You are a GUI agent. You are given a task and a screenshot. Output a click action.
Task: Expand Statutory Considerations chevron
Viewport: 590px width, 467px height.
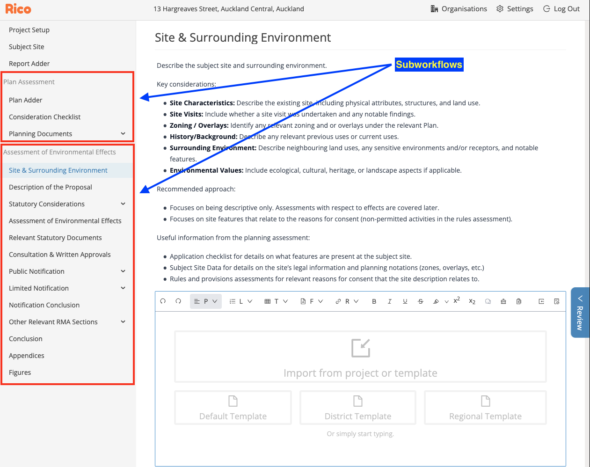123,204
